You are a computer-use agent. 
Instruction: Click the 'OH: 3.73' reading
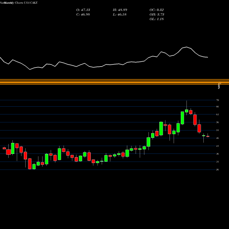tap(157, 15)
